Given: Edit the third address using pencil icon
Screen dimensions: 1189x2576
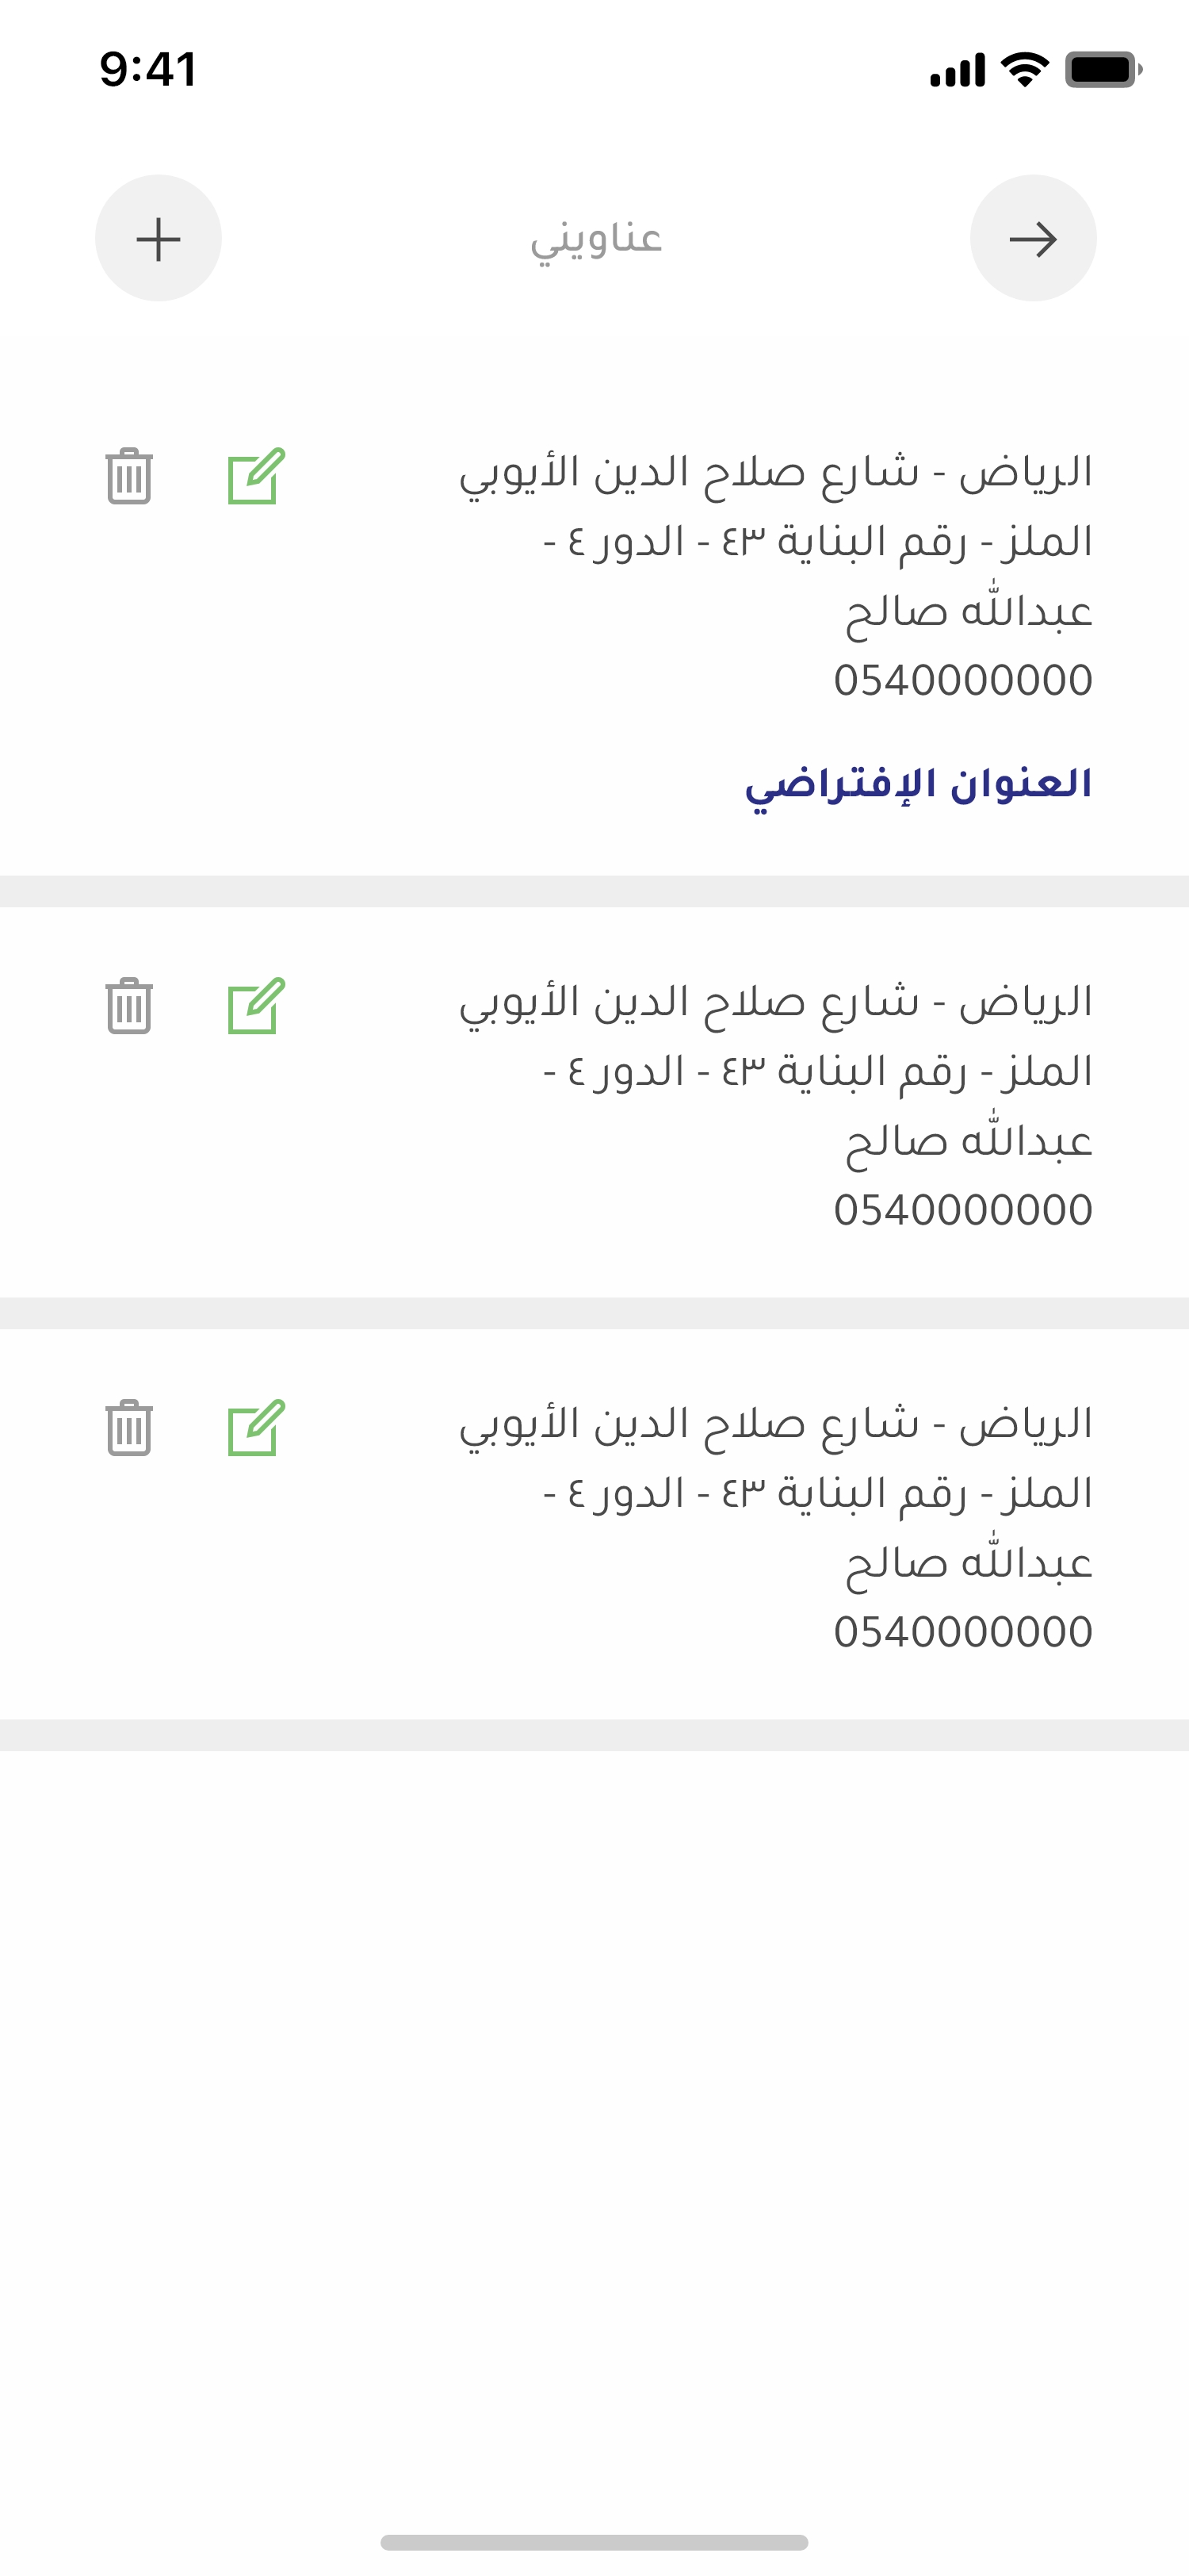Looking at the screenshot, I should point(256,1427).
